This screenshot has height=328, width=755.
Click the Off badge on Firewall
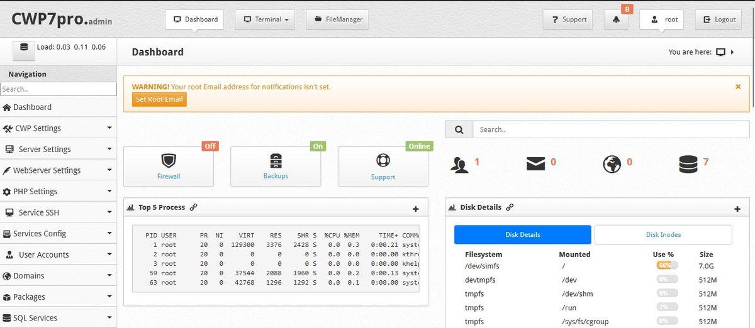tap(210, 146)
